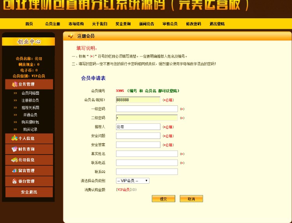Focus the 二级密码 input field
This screenshot has width=292, height=223.
click(147, 118)
